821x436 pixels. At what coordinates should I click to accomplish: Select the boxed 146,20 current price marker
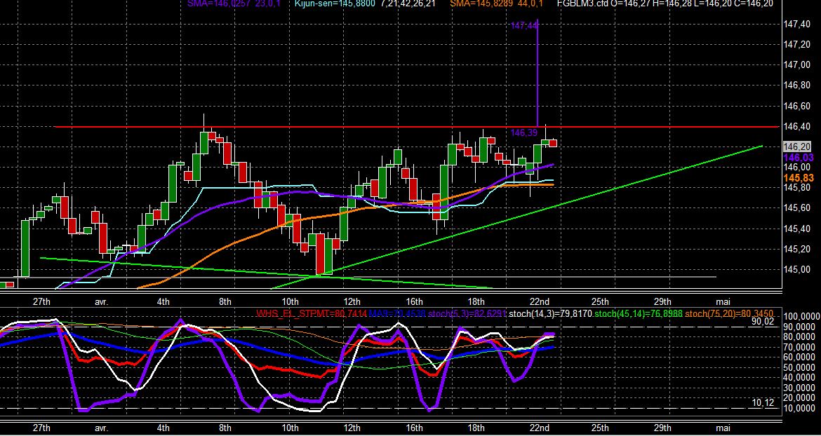[x=798, y=147]
